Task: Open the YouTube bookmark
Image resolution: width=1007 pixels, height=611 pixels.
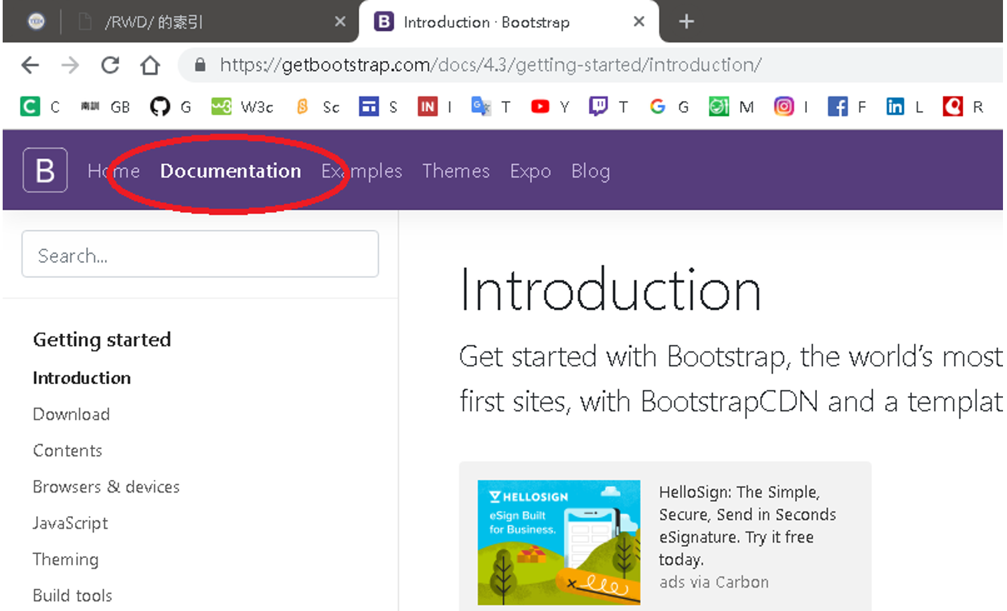Action: tap(550, 106)
